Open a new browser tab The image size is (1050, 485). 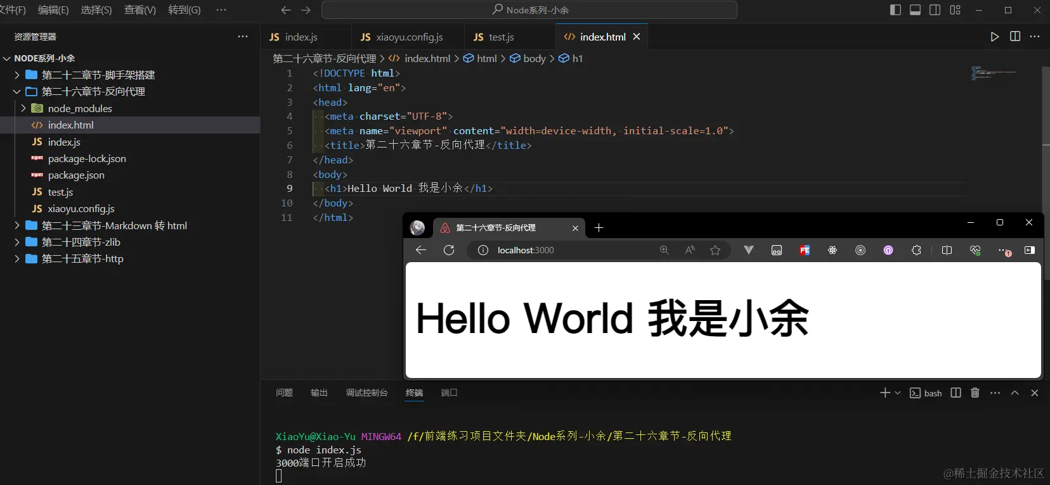(x=599, y=228)
